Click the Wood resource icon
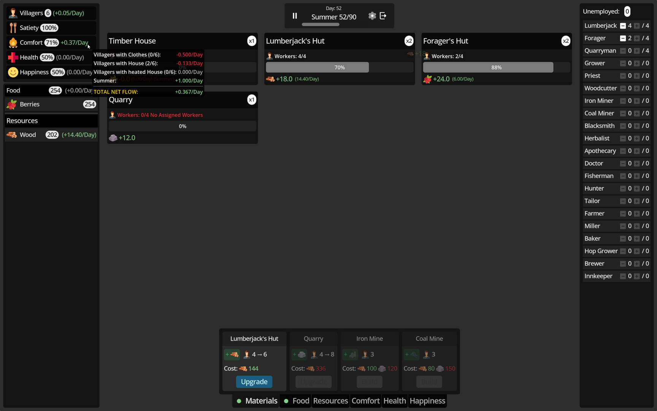The height and width of the screenshot is (411, 657). pyautogui.click(x=12, y=135)
